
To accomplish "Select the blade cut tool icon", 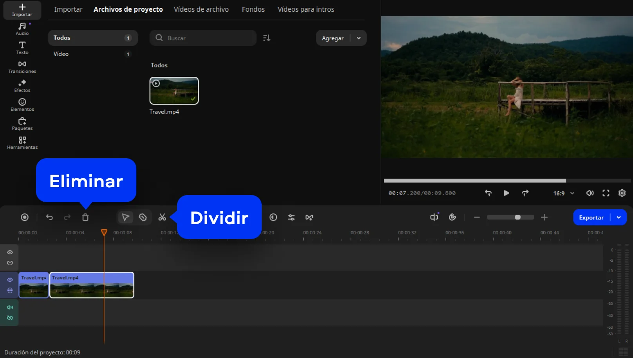I will pos(143,217).
